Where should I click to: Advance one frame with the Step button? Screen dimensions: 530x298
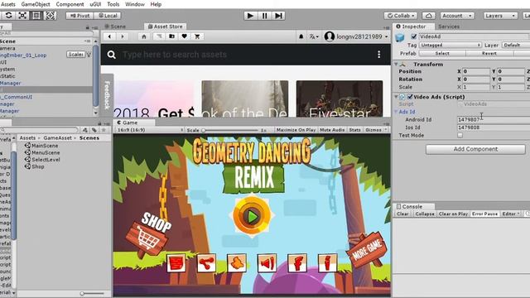[279, 16]
